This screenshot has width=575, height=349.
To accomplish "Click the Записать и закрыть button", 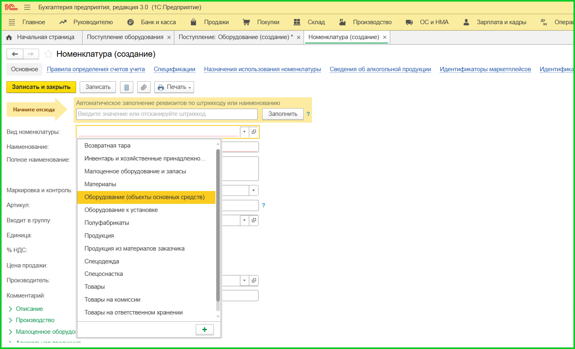I will pos(41,87).
